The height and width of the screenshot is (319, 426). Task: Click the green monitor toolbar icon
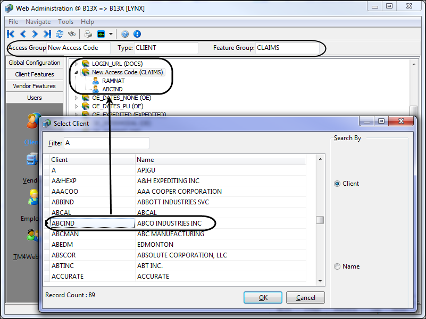click(x=101, y=34)
